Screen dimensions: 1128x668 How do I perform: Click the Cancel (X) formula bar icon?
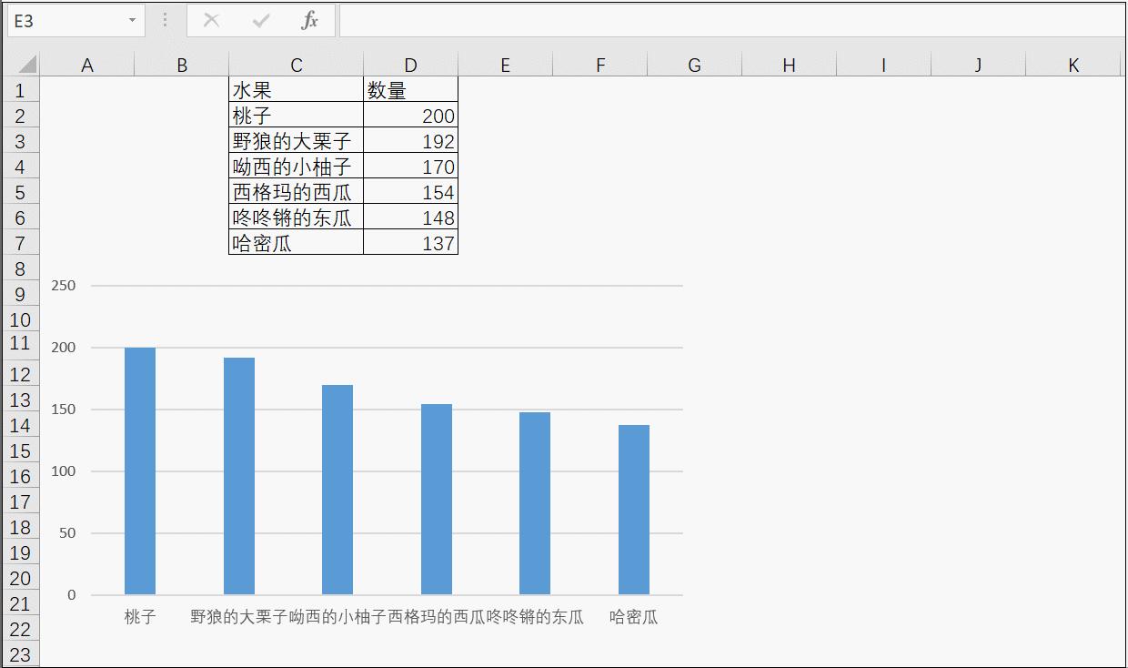pyautogui.click(x=211, y=20)
